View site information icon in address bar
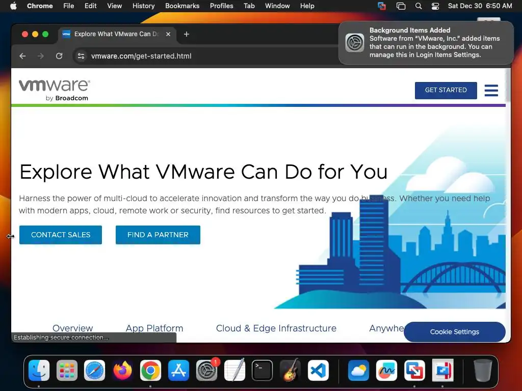The image size is (522, 391). pyautogui.click(x=81, y=56)
